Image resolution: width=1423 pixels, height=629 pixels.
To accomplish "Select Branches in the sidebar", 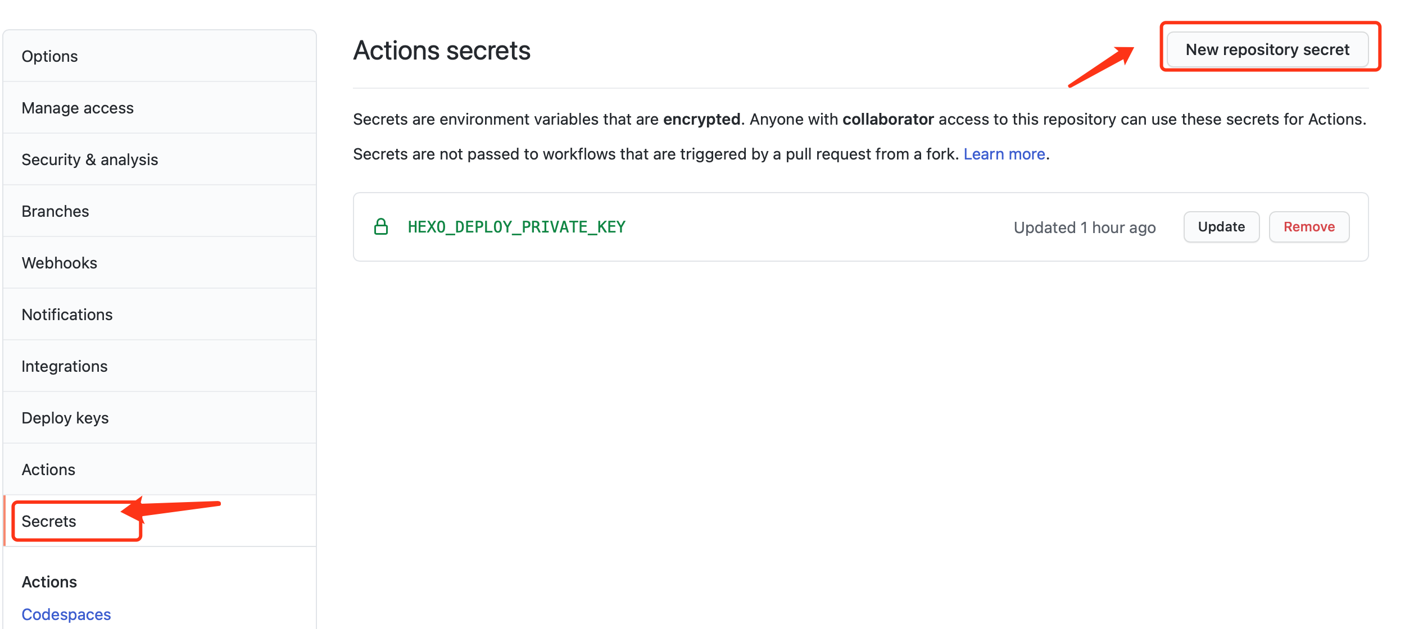I will tap(160, 211).
